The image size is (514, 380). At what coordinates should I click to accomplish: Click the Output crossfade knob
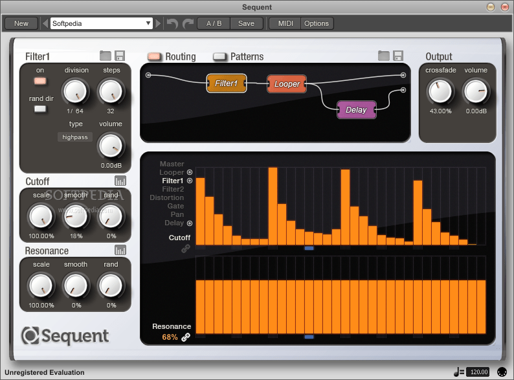pos(440,91)
